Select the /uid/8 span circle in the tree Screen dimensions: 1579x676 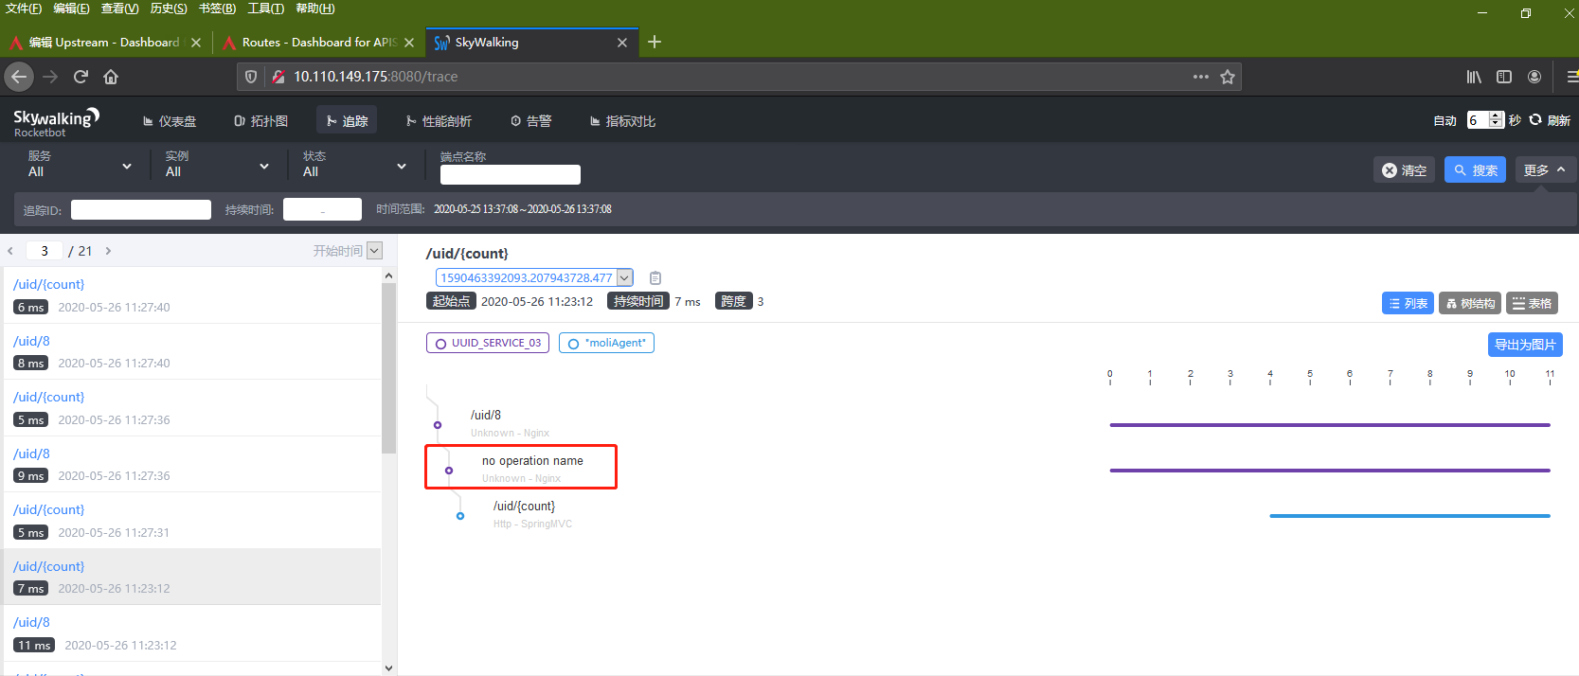pos(438,425)
